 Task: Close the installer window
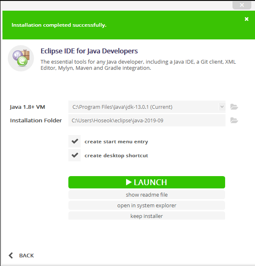click(242, 5)
